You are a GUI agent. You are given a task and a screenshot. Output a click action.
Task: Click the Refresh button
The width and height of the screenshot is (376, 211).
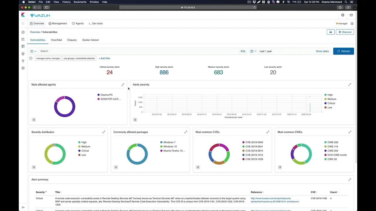tap(343, 51)
